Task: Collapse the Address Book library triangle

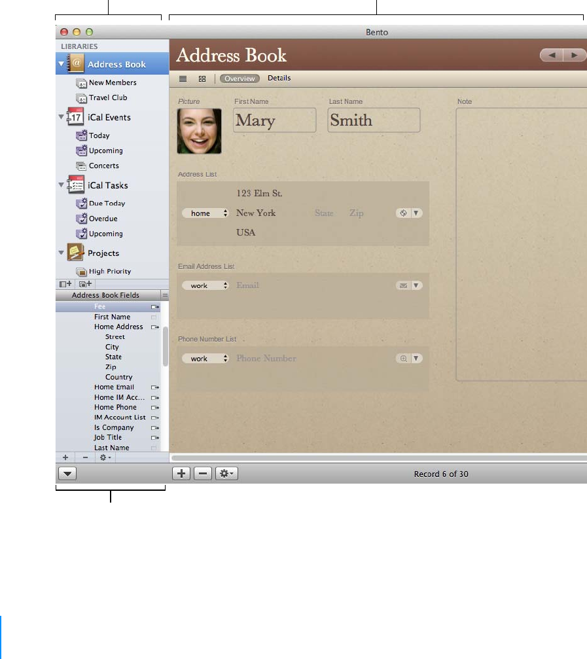Action: pos(62,64)
